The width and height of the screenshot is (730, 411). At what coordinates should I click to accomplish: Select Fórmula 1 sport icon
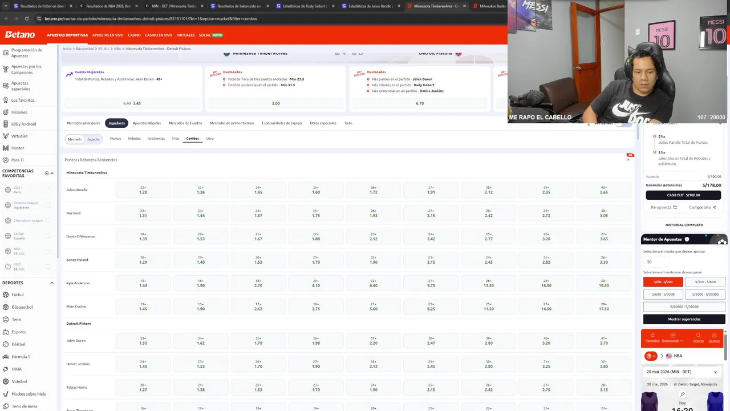[5, 357]
